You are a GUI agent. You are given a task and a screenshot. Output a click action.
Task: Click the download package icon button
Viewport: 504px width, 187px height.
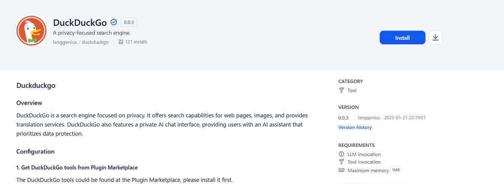tap(435, 38)
